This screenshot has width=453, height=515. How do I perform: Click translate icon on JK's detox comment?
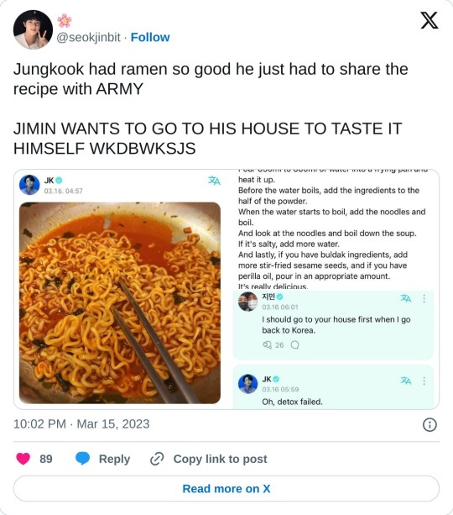pos(406,381)
